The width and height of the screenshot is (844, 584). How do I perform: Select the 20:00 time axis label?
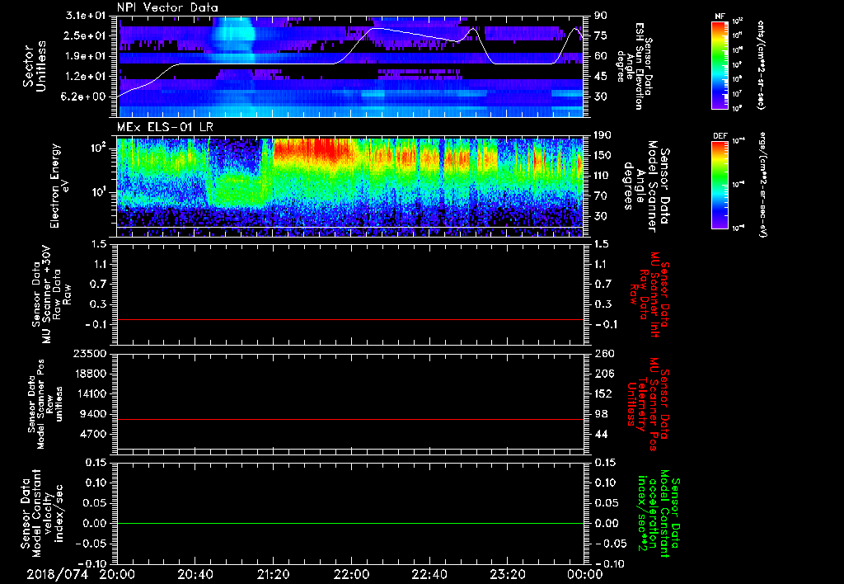[117, 572]
